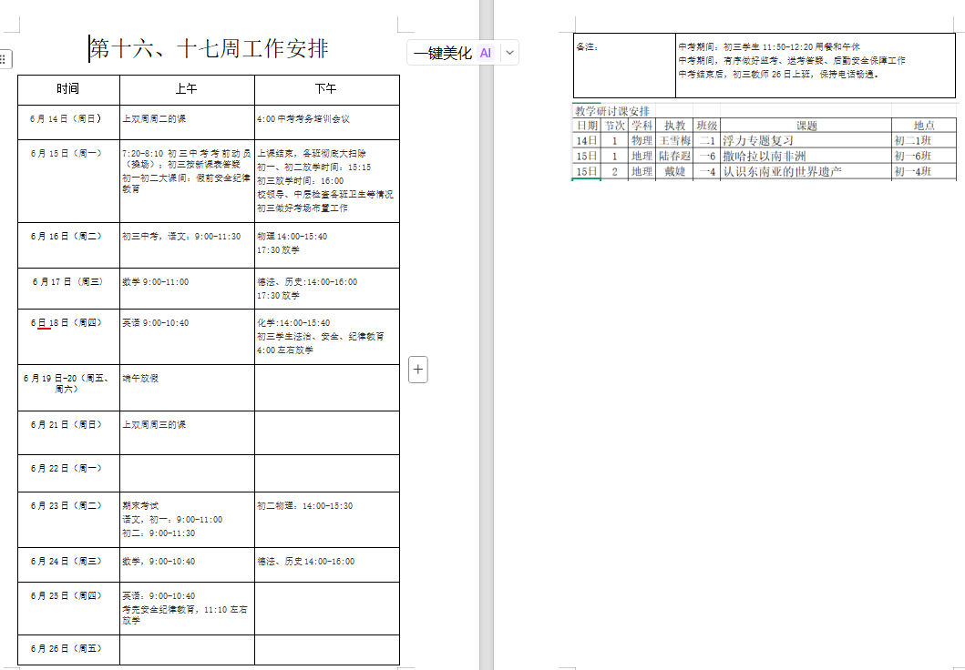Click the text 上双周周三的课
The height and width of the screenshot is (670, 965).
click(154, 425)
